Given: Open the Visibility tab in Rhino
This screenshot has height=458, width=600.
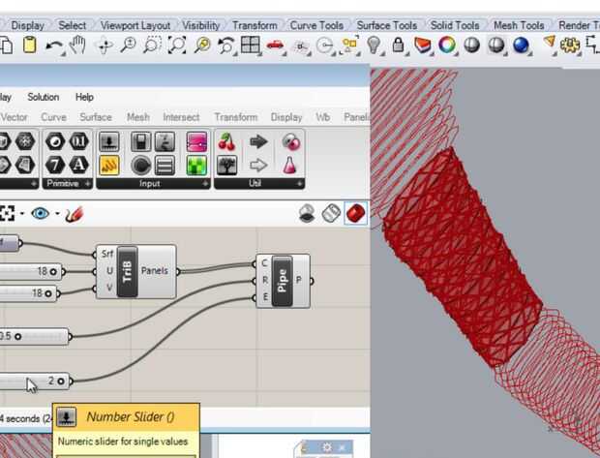Looking at the screenshot, I should 201,25.
